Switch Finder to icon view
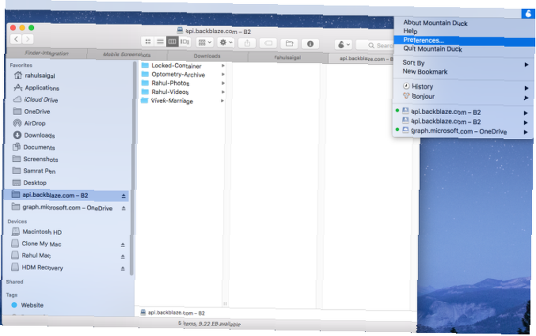 (148, 41)
